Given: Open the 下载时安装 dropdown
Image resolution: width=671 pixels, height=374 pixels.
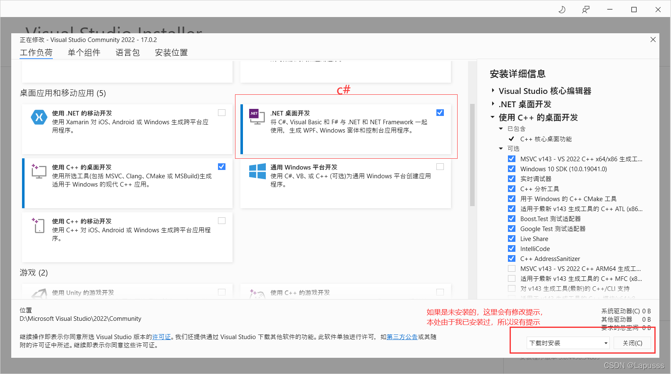Looking at the screenshot, I should [568, 343].
